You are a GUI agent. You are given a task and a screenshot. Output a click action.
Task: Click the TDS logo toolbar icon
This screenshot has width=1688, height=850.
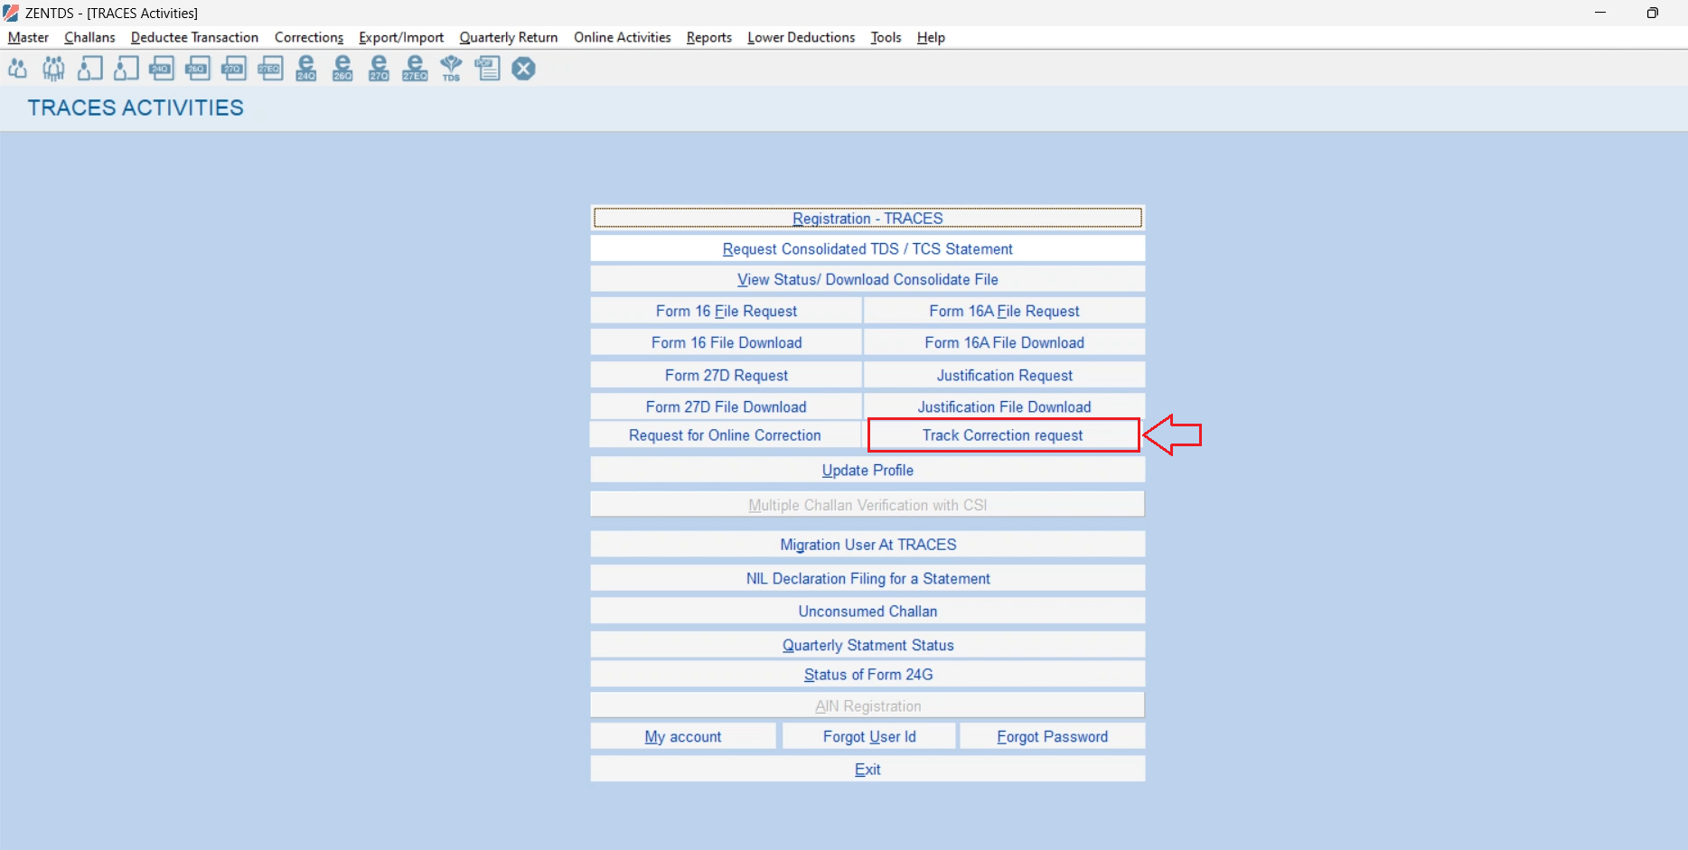pos(451,69)
